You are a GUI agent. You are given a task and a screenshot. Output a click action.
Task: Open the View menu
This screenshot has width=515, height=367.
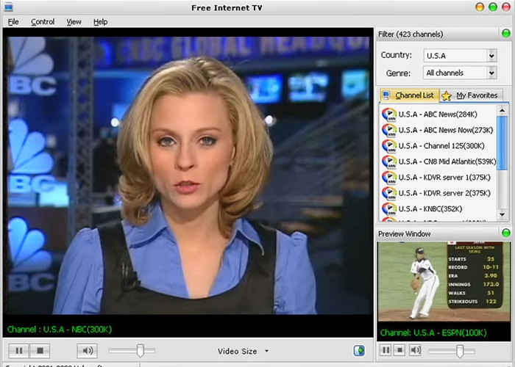[x=74, y=21]
